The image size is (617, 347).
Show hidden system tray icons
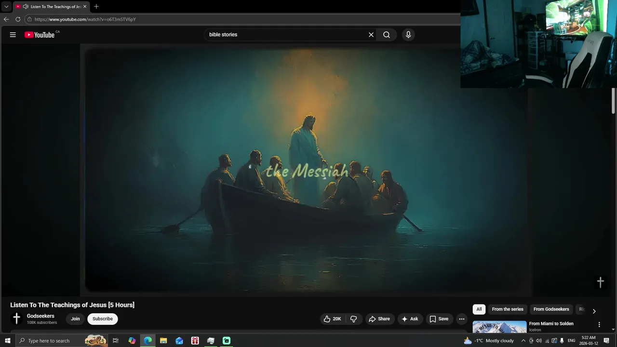[523, 341]
